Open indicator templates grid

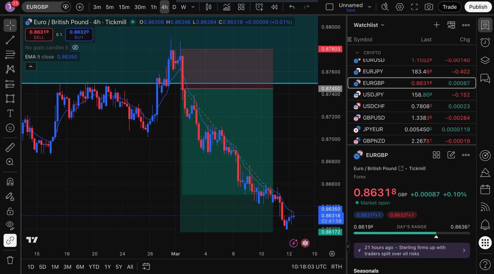pyautogui.click(x=241, y=7)
